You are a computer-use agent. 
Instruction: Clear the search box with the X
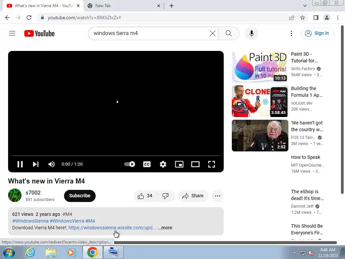click(x=212, y=33)
